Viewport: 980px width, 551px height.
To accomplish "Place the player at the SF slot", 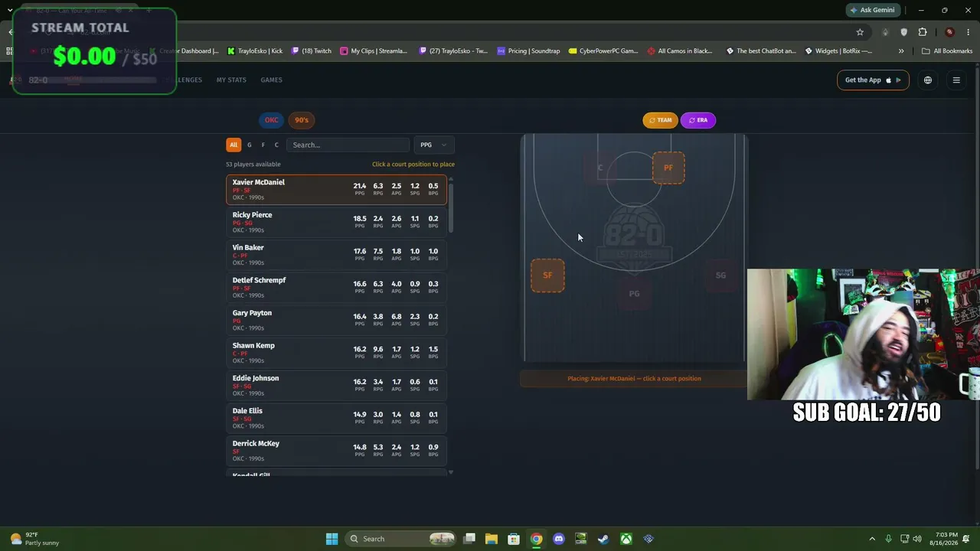I will pyautogui.click(x=547, y=275).
